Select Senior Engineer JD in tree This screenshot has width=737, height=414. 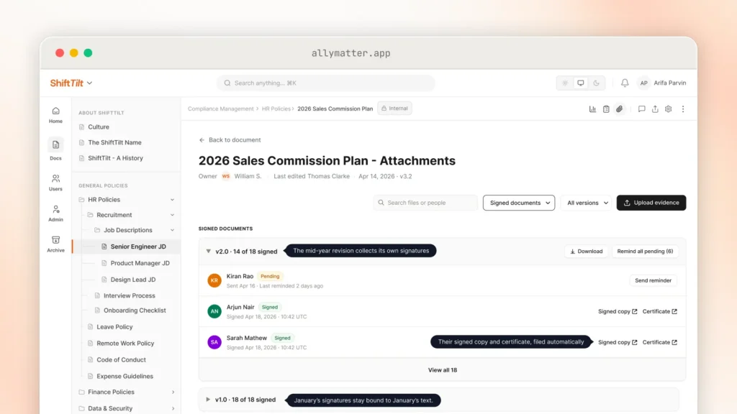tap(127, 247)
